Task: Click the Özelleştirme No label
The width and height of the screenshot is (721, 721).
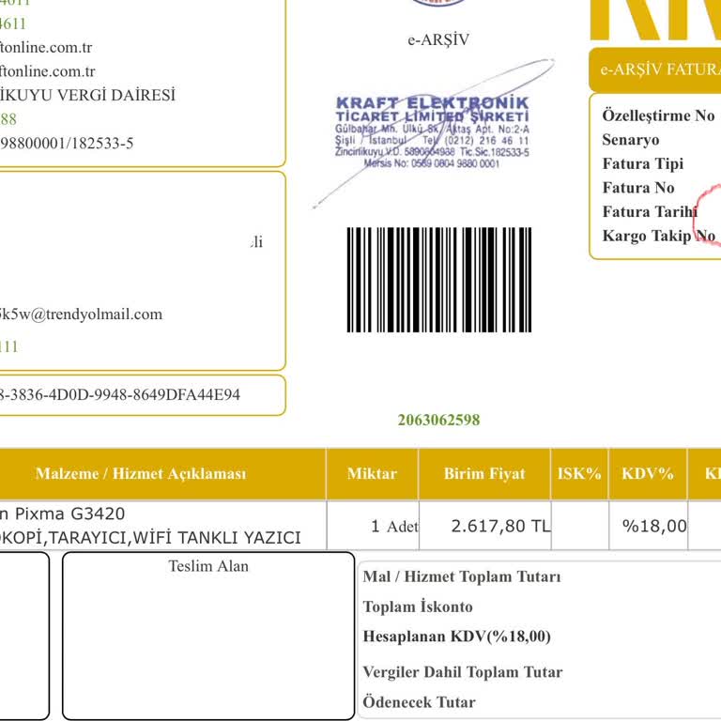Action: pyautogui.click(x=658, y=115)
